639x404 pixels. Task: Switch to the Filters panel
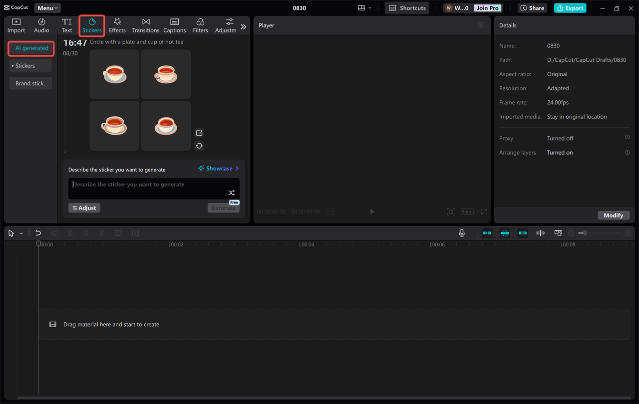pos(200,25)
